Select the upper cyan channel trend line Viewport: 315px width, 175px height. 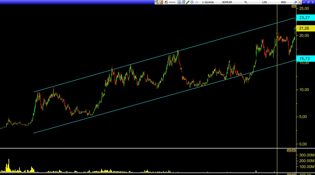pos(165,55)
